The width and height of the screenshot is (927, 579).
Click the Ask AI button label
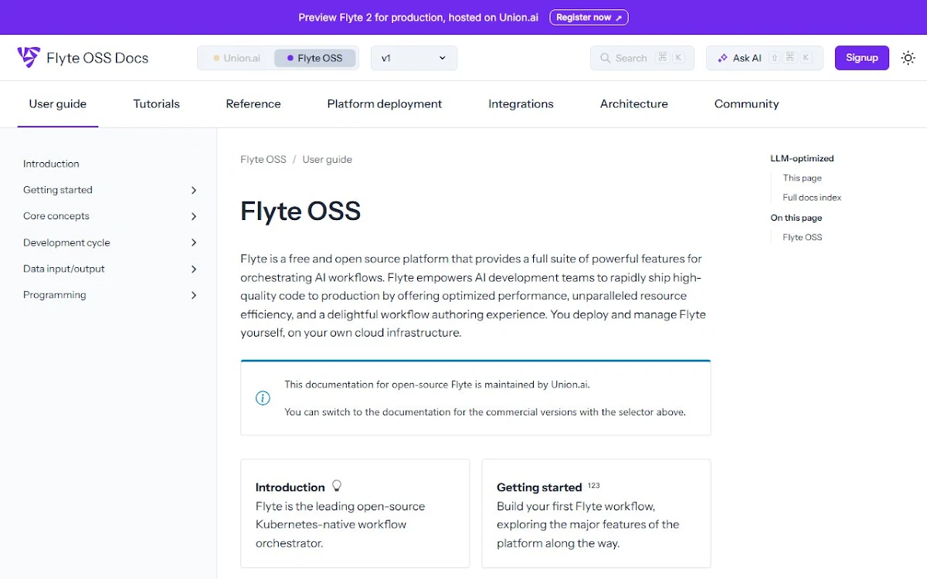[747, 58]
